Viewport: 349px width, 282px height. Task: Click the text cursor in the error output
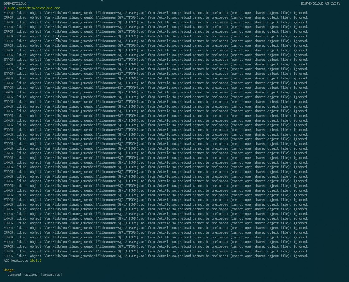(x=57, y=41)
